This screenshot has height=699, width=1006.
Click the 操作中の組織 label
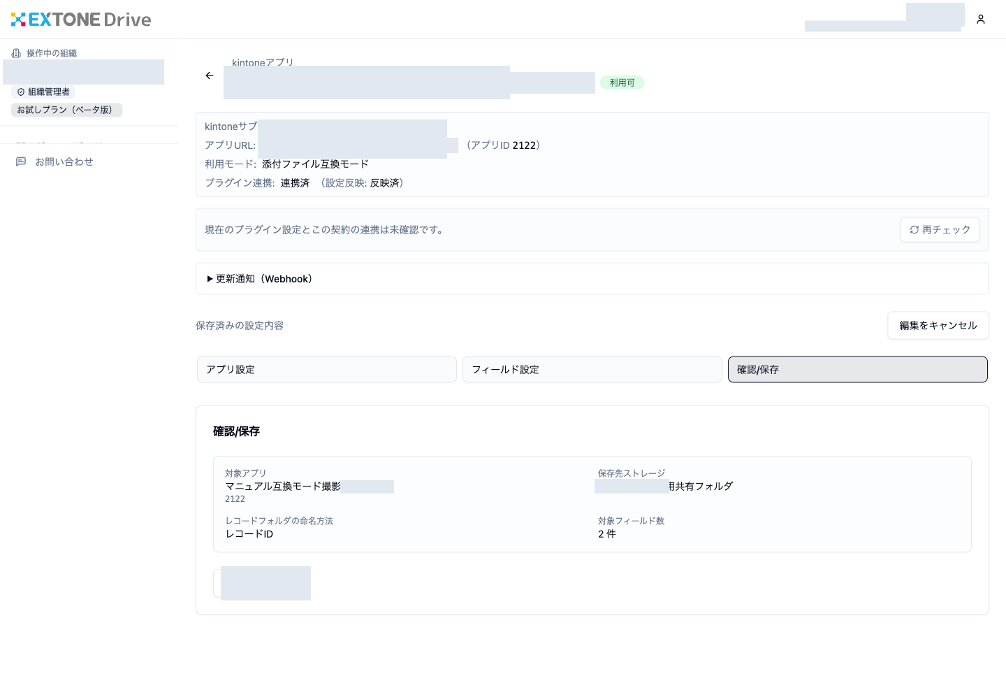52,53
